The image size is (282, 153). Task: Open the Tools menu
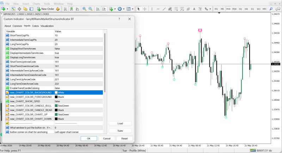[x=47, y=4]
